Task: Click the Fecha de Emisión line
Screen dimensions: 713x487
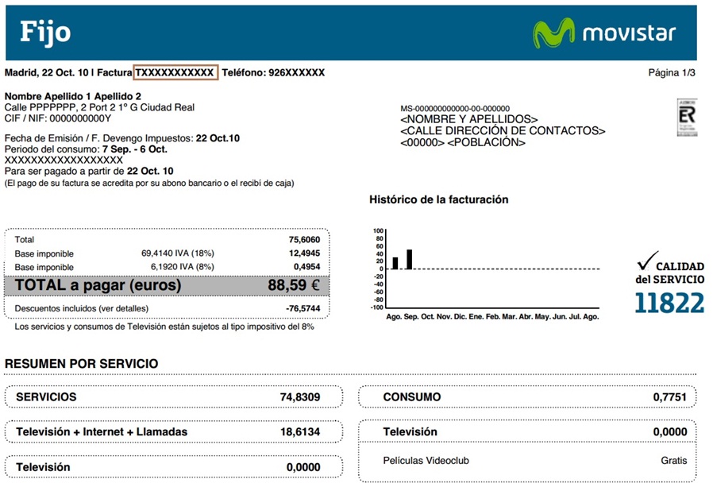Action: (x=121, y=138)
